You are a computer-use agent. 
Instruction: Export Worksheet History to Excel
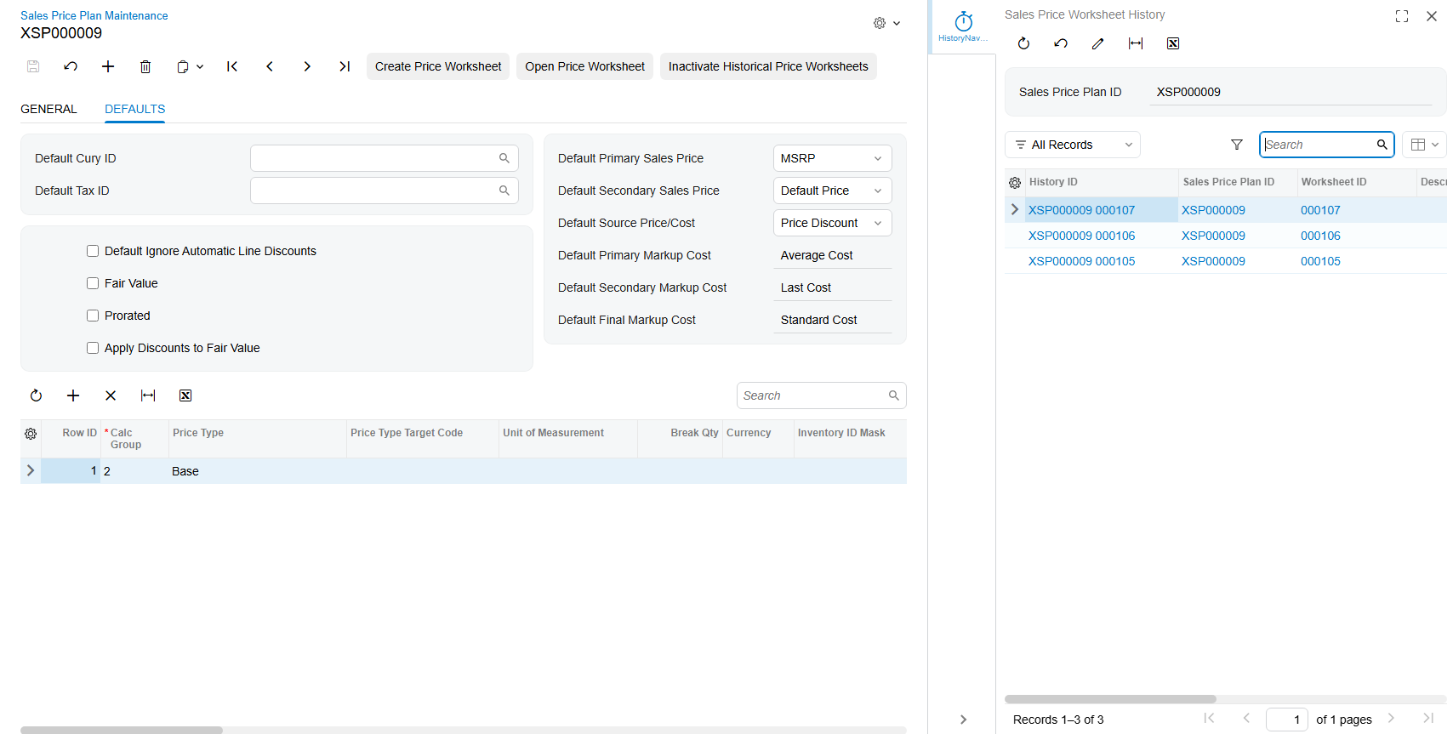(1173, 43)
